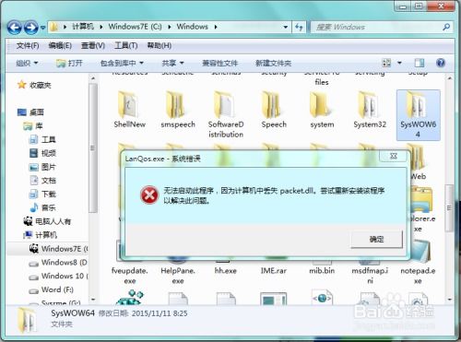Open the view options dropdown arrow

coord(399,63)
